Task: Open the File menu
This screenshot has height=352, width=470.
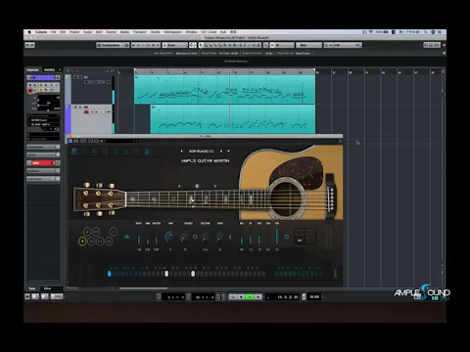Action: click(x=53, y=32)
